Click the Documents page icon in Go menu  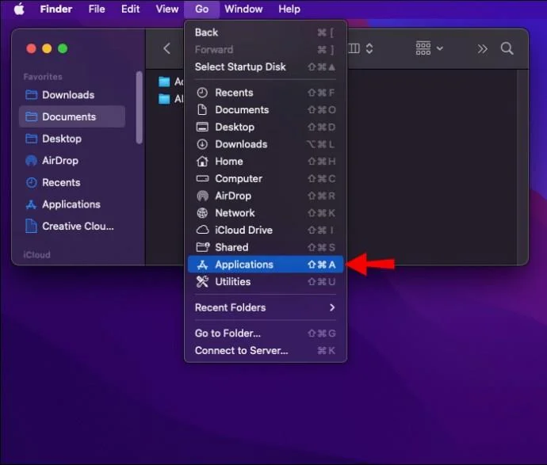[202, 110]
